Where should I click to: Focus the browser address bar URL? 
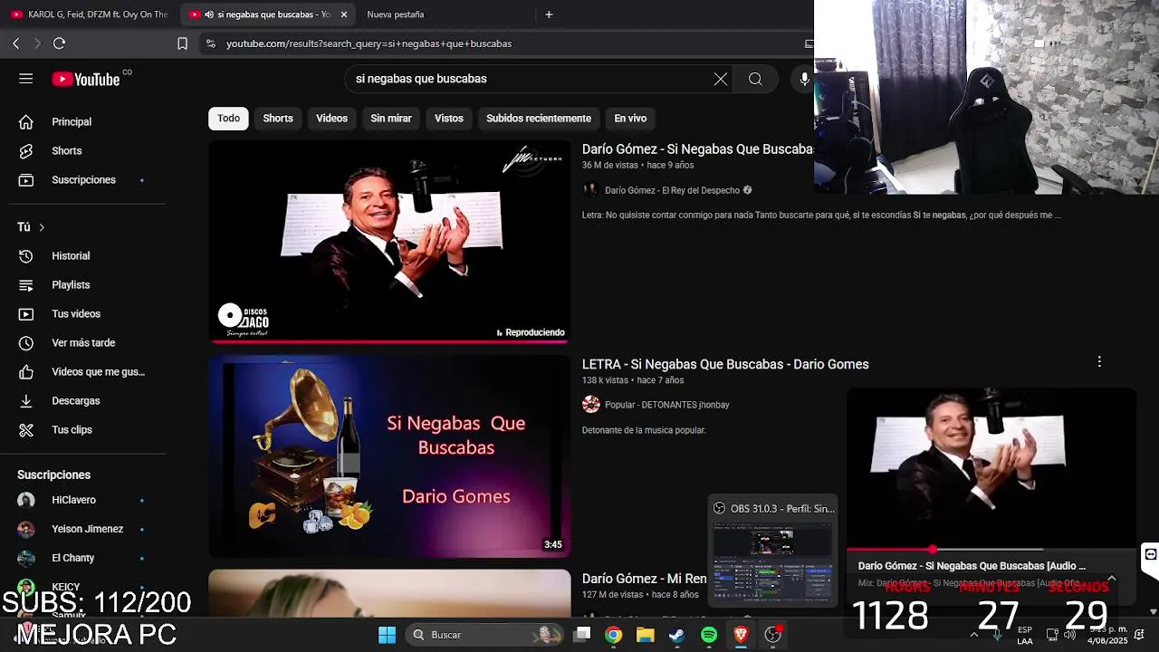(369, 43)
